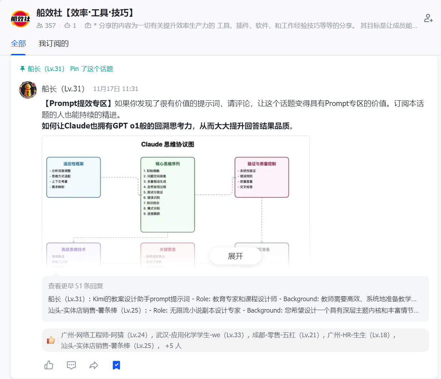Open 查看更早 51 条回复
The width and height of the screenshot is (441, 379).
[76, 286]
